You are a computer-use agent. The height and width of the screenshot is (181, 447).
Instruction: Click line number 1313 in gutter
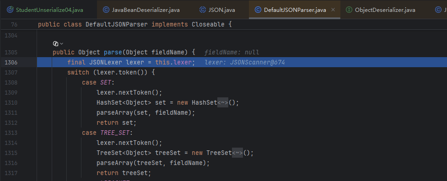pos(11,133)
